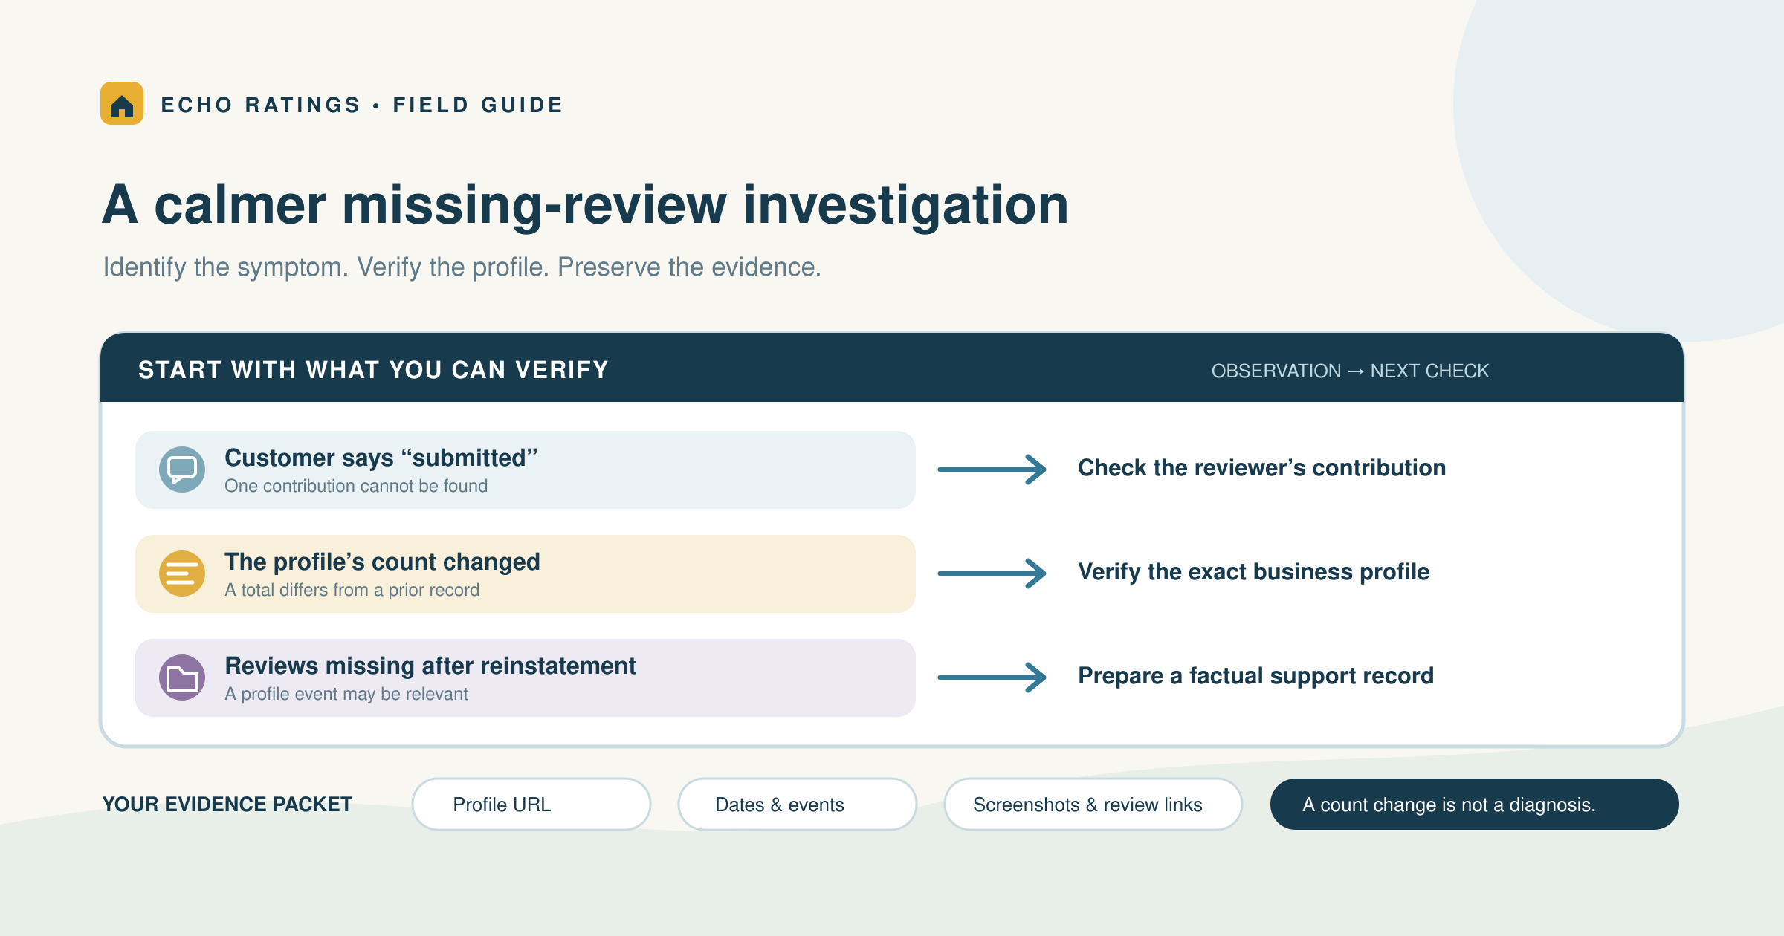Viewport: 1784px width, 936px height.
Task: Click the arrow pointing to 'Check the reviewer's contribution'
Action: tap(992, 469)
